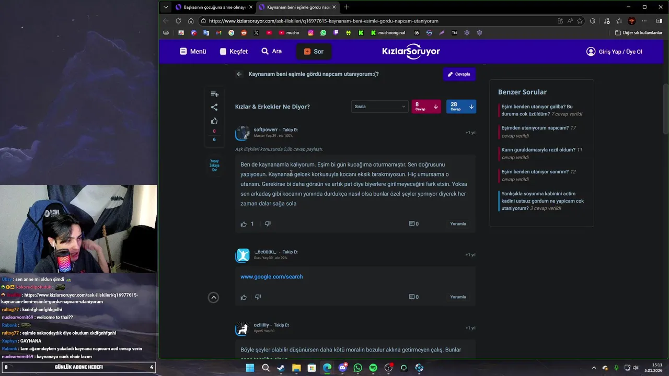Image resolution: width=669 pixels, height=376 pixels.
Task: Open the Twitch bookmark
Action: [x=336, y=32]
